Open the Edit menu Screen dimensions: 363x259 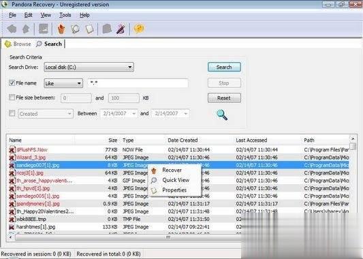[x=28, y=15]
